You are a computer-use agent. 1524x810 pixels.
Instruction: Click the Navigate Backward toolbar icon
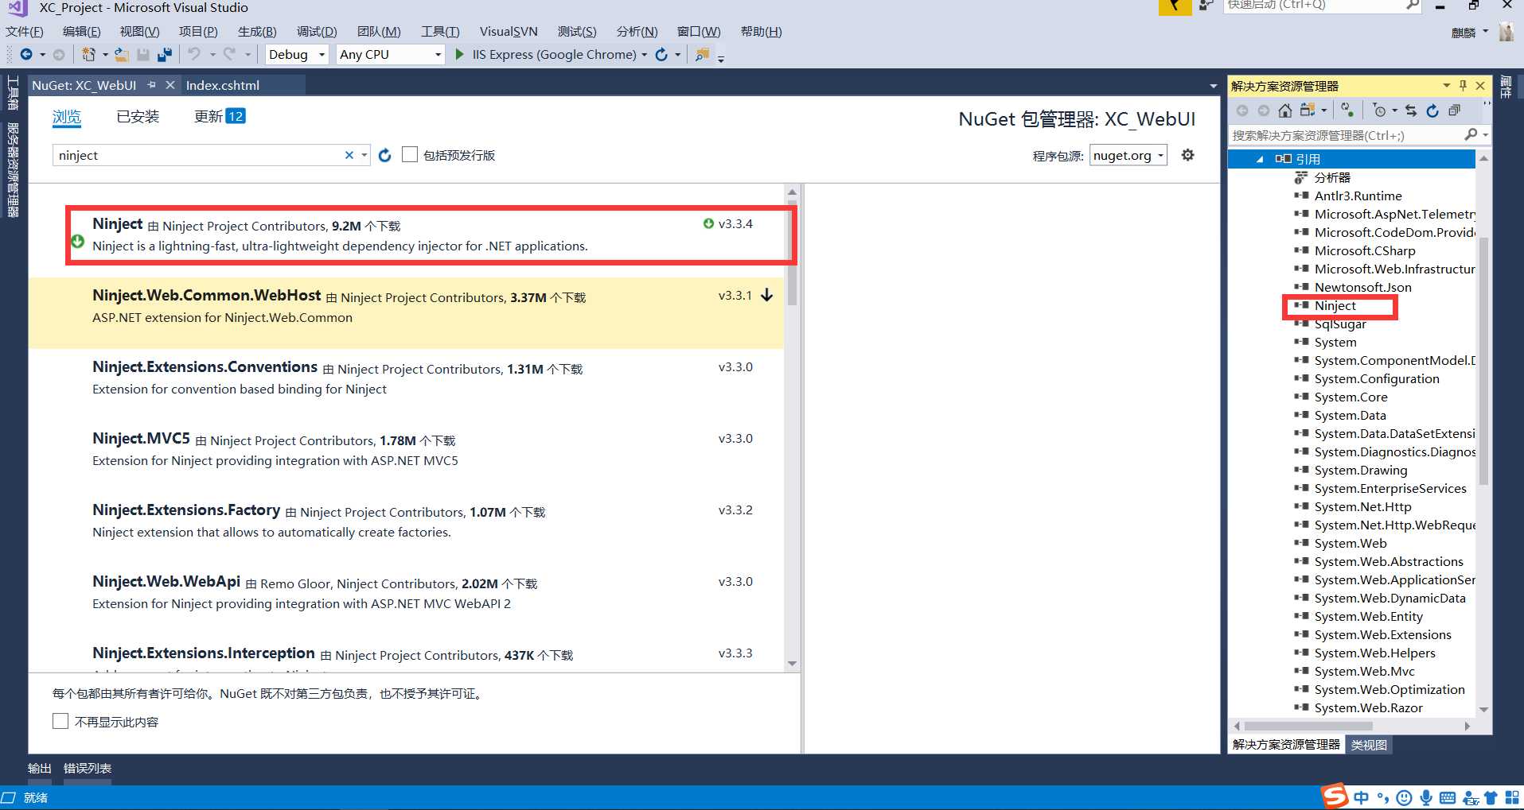(x=26, y=54)
